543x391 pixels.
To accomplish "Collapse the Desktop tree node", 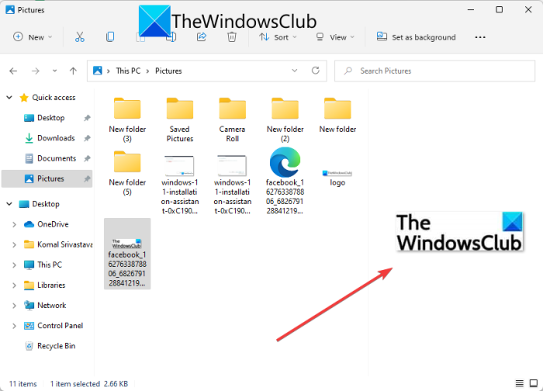I will point(9,204).
